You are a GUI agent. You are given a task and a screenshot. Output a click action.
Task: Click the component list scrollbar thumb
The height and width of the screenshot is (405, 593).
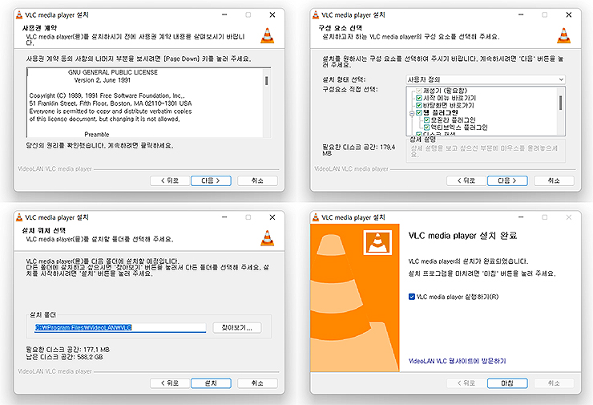(560, 103)
